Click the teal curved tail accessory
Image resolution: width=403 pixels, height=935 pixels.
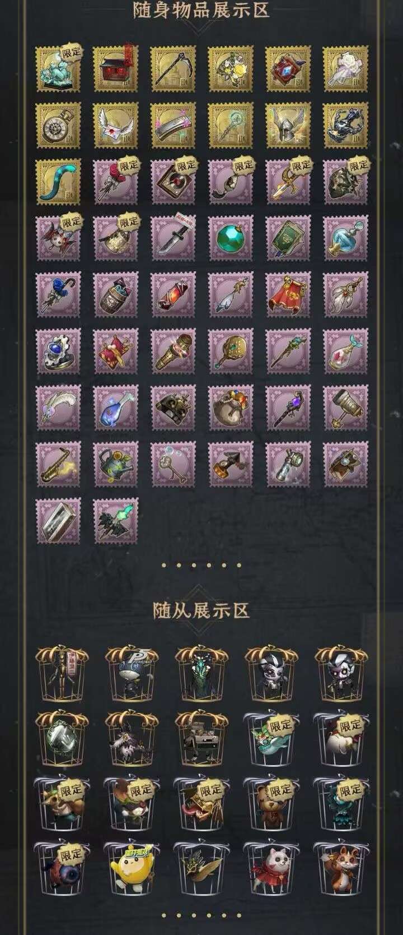[58, 182]
